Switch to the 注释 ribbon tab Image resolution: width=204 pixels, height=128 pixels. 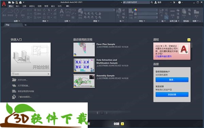(24, 6)
